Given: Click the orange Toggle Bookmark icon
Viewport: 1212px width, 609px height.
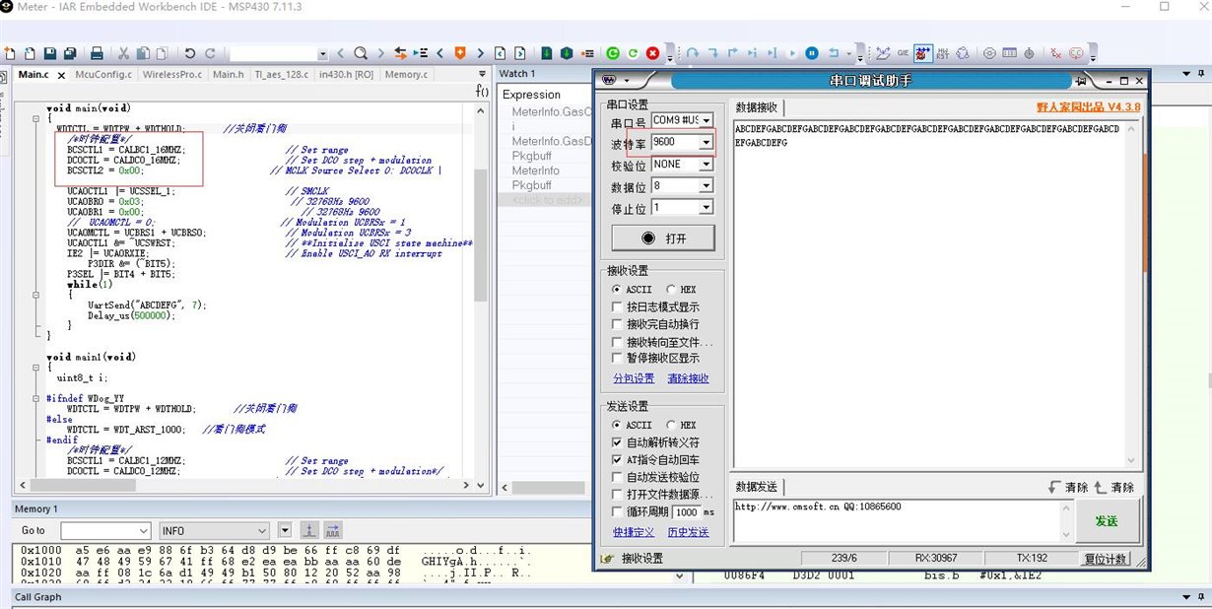Looking at the screenshot, I should 459,53.
